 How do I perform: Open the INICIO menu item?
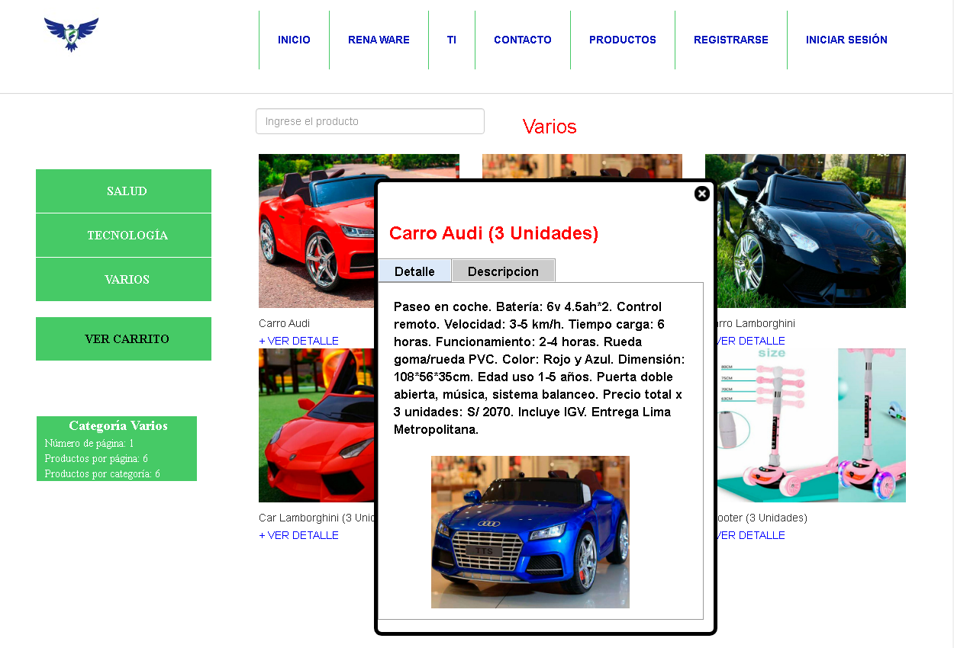coord(294,40)
